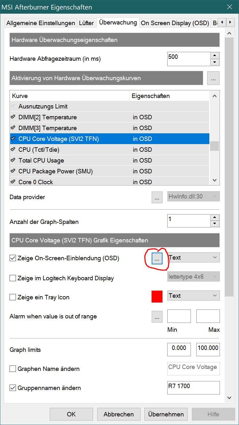Toggle checkmark for Core 0 Clock

coord(13,182)
